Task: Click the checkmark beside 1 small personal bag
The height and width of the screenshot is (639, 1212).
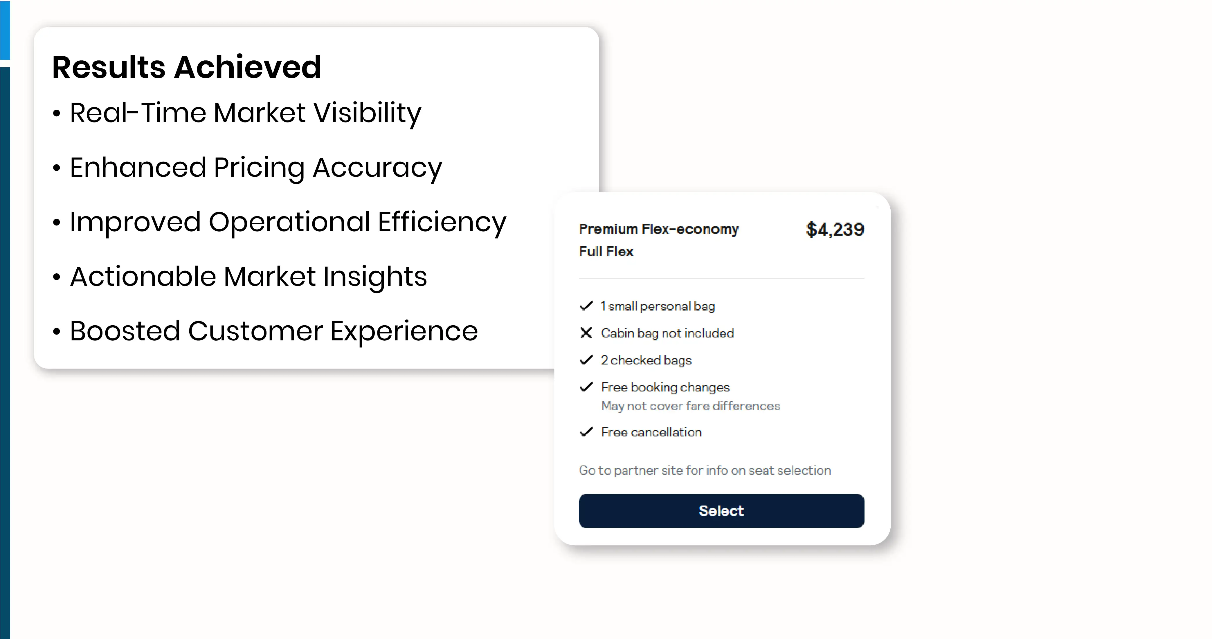Action: coord(586,306)
